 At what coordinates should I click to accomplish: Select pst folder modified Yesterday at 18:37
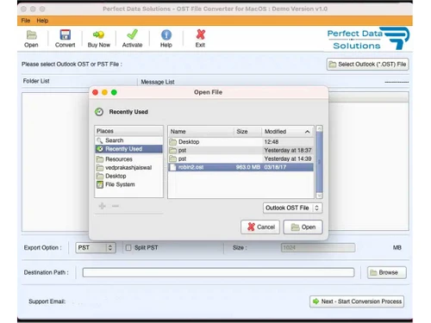pyautogui.click(x=240, y=150)
